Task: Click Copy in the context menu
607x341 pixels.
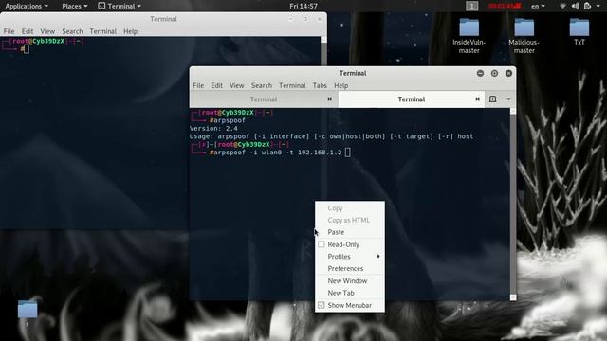Action: tap(350, 208)
